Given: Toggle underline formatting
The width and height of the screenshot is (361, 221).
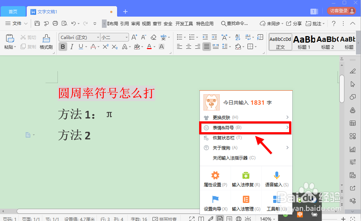Looking at the screenshot, I should coord(79,47).
